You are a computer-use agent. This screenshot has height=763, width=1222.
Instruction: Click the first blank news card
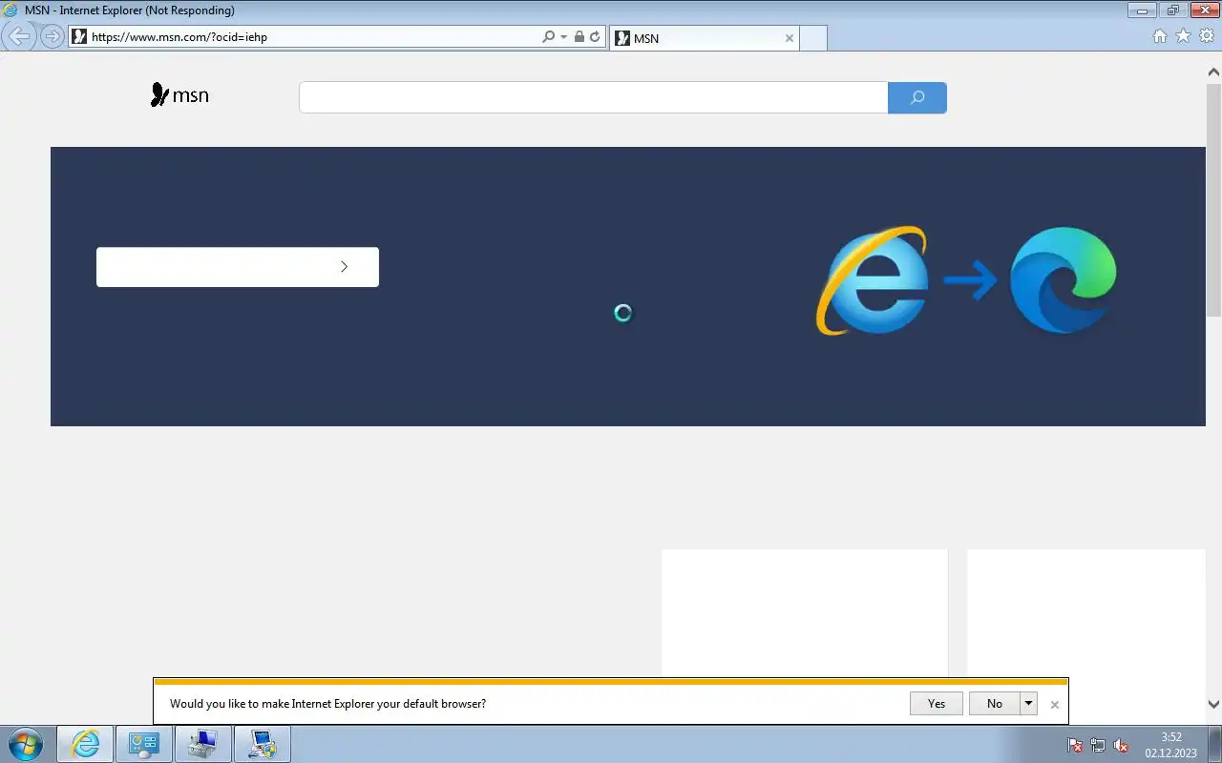point(805,613)
